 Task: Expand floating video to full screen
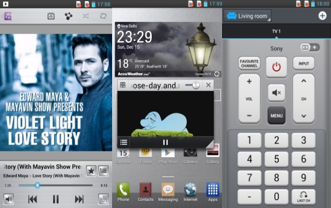tap(122, 85)
